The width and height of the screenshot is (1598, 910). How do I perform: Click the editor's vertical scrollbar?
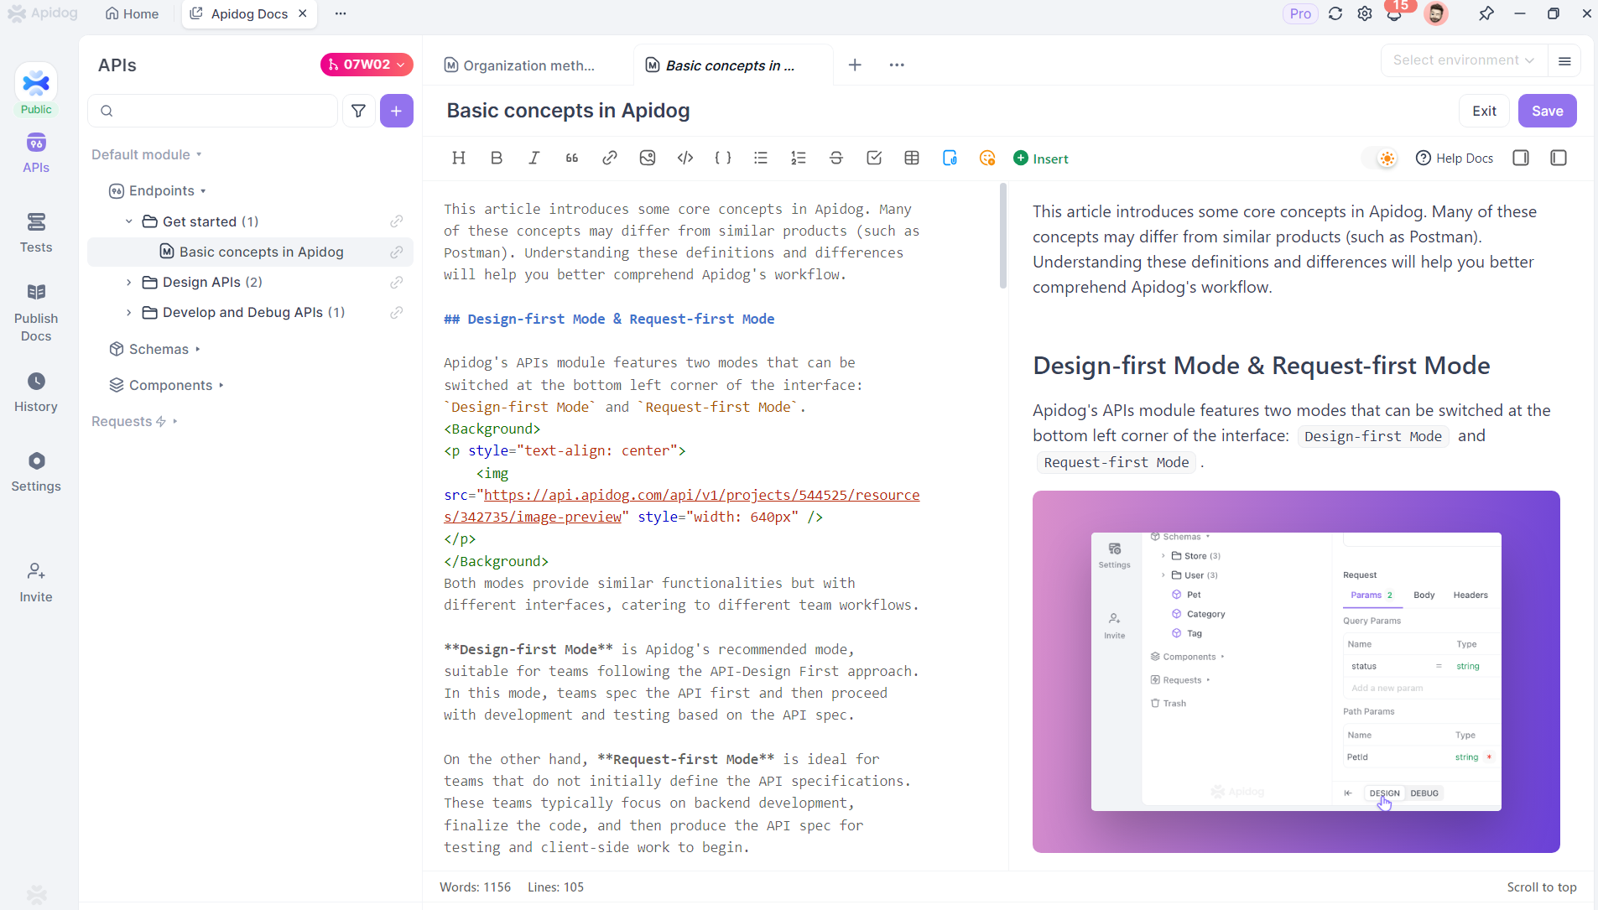coord(1003,237)
